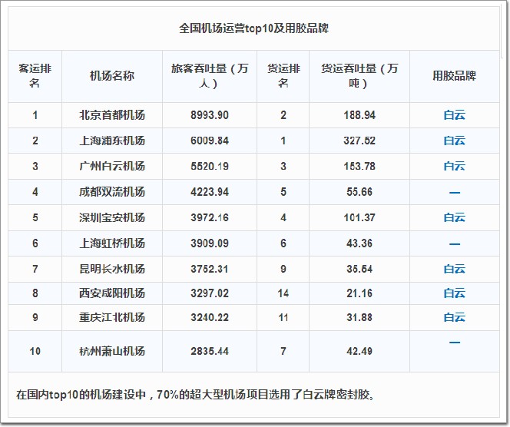Click the footnote text about 70% 超大型机场项目

[195, 396]
